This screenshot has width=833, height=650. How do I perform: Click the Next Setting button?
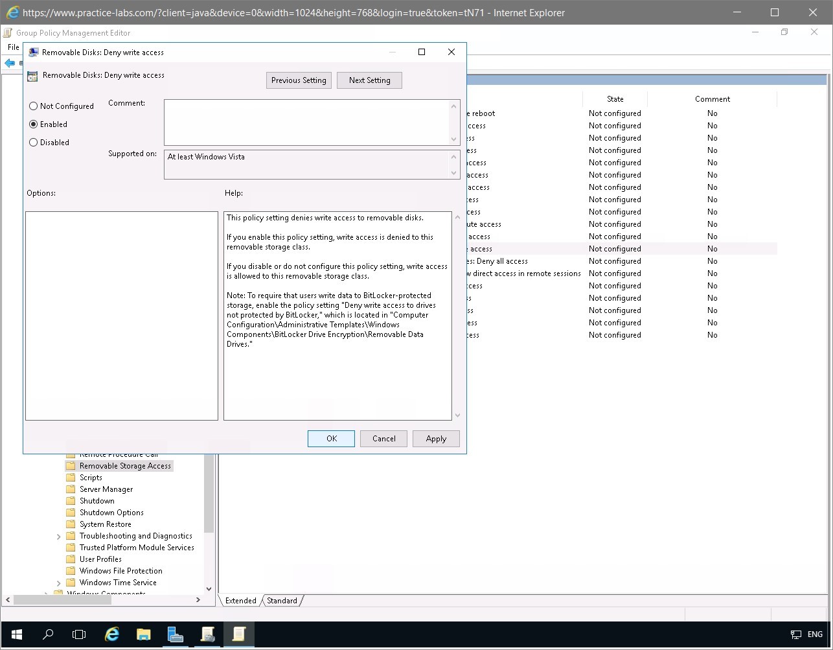coord(369,80)
